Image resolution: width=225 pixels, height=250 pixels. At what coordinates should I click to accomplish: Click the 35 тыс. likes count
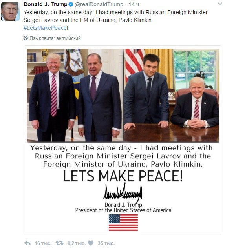[106, 243]
